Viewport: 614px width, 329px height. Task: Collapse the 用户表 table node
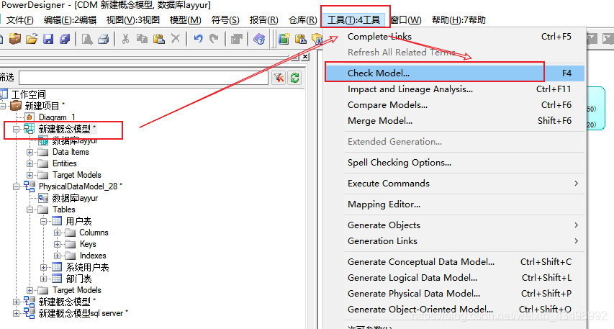pos(43,221)
